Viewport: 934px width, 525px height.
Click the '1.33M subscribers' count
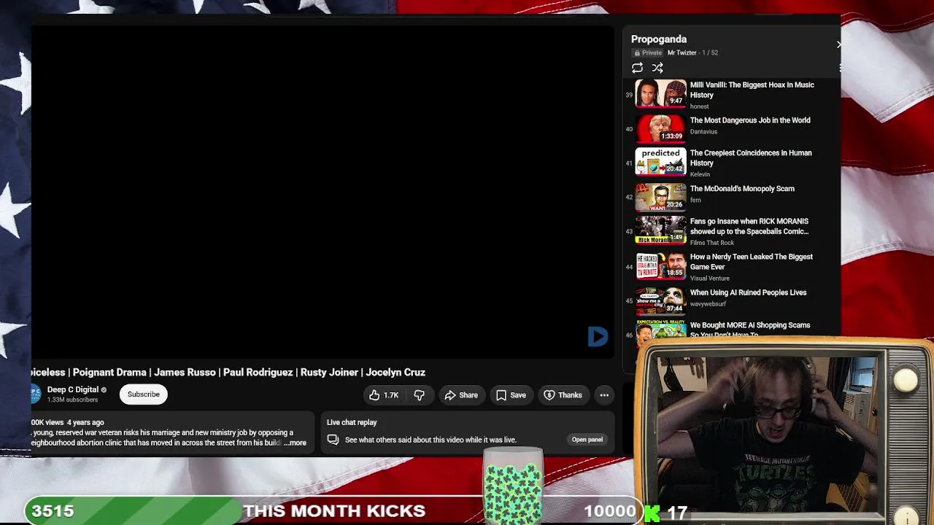(72, 400)
